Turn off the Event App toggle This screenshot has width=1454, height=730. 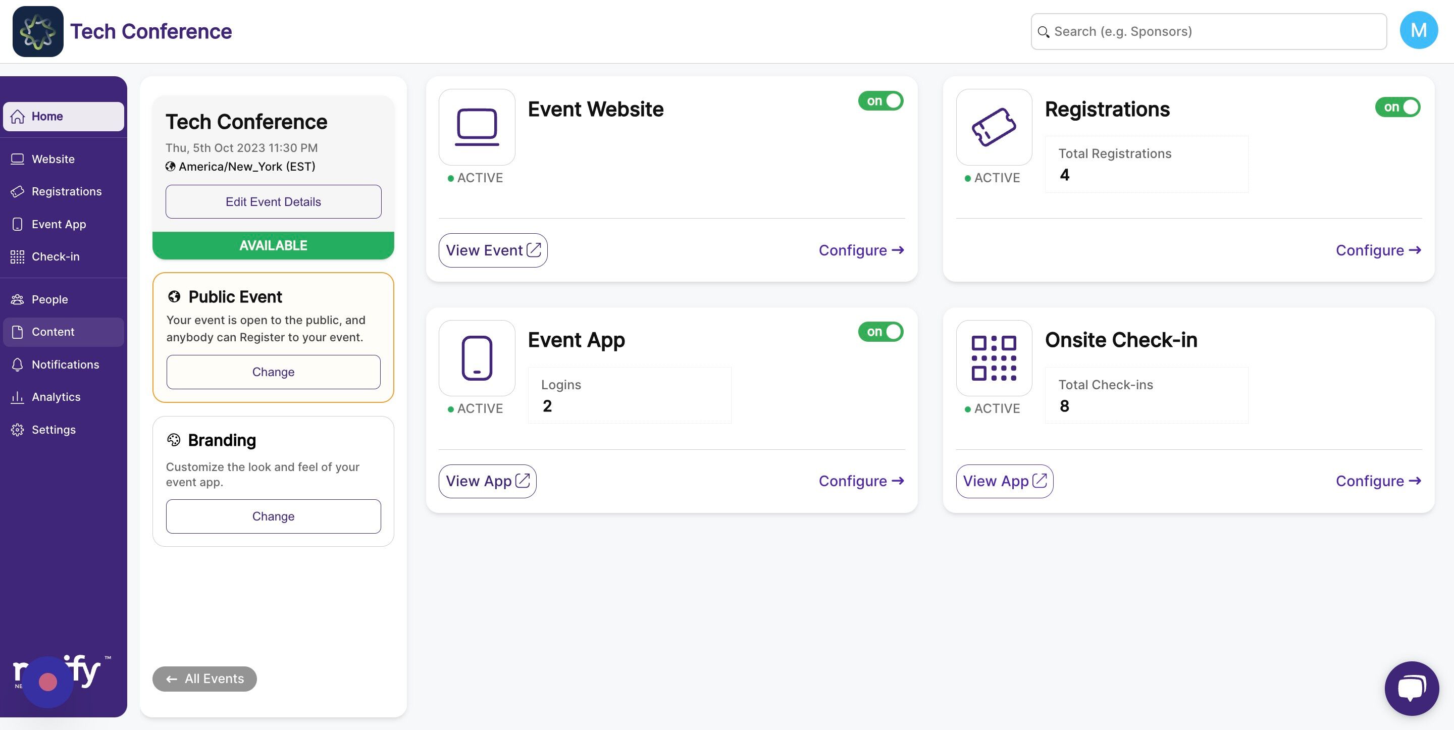click(x=880, y=331)
